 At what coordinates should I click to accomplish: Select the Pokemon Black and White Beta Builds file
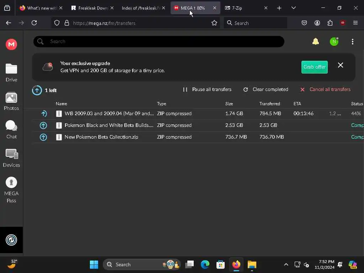(109, 125)
